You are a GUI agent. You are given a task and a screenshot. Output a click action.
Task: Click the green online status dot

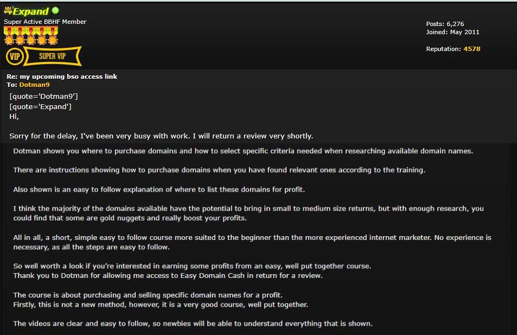[x=55, y=10]
